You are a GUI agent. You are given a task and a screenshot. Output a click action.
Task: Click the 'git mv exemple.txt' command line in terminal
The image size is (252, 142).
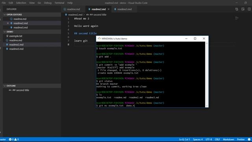click(x=115, y=106)
